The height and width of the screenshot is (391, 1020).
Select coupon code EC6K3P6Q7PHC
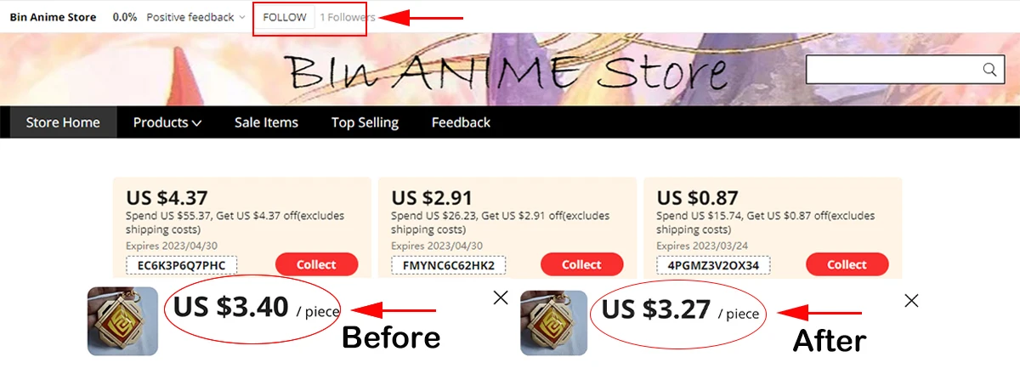(181, 266)
